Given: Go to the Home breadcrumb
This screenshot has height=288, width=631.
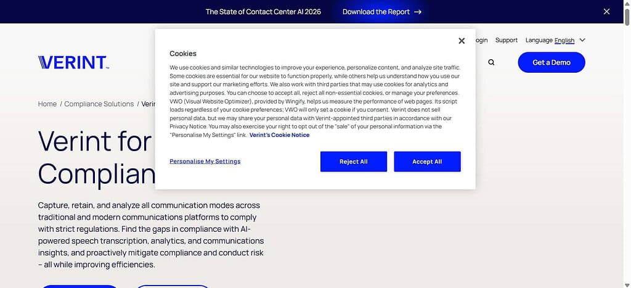Looking at the screenshot, I should click(47, 104).
